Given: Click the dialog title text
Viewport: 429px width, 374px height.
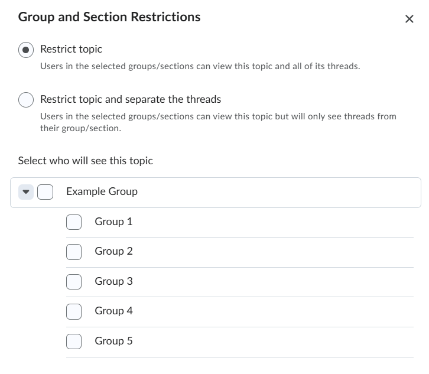Looking at the screenshot, I should tap(109, 17).
